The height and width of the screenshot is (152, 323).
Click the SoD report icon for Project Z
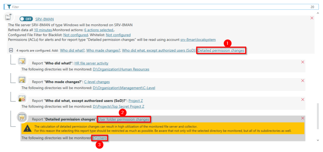click(22, 99)
